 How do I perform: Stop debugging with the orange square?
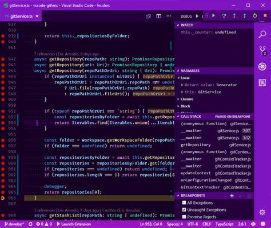click(265, 15)
